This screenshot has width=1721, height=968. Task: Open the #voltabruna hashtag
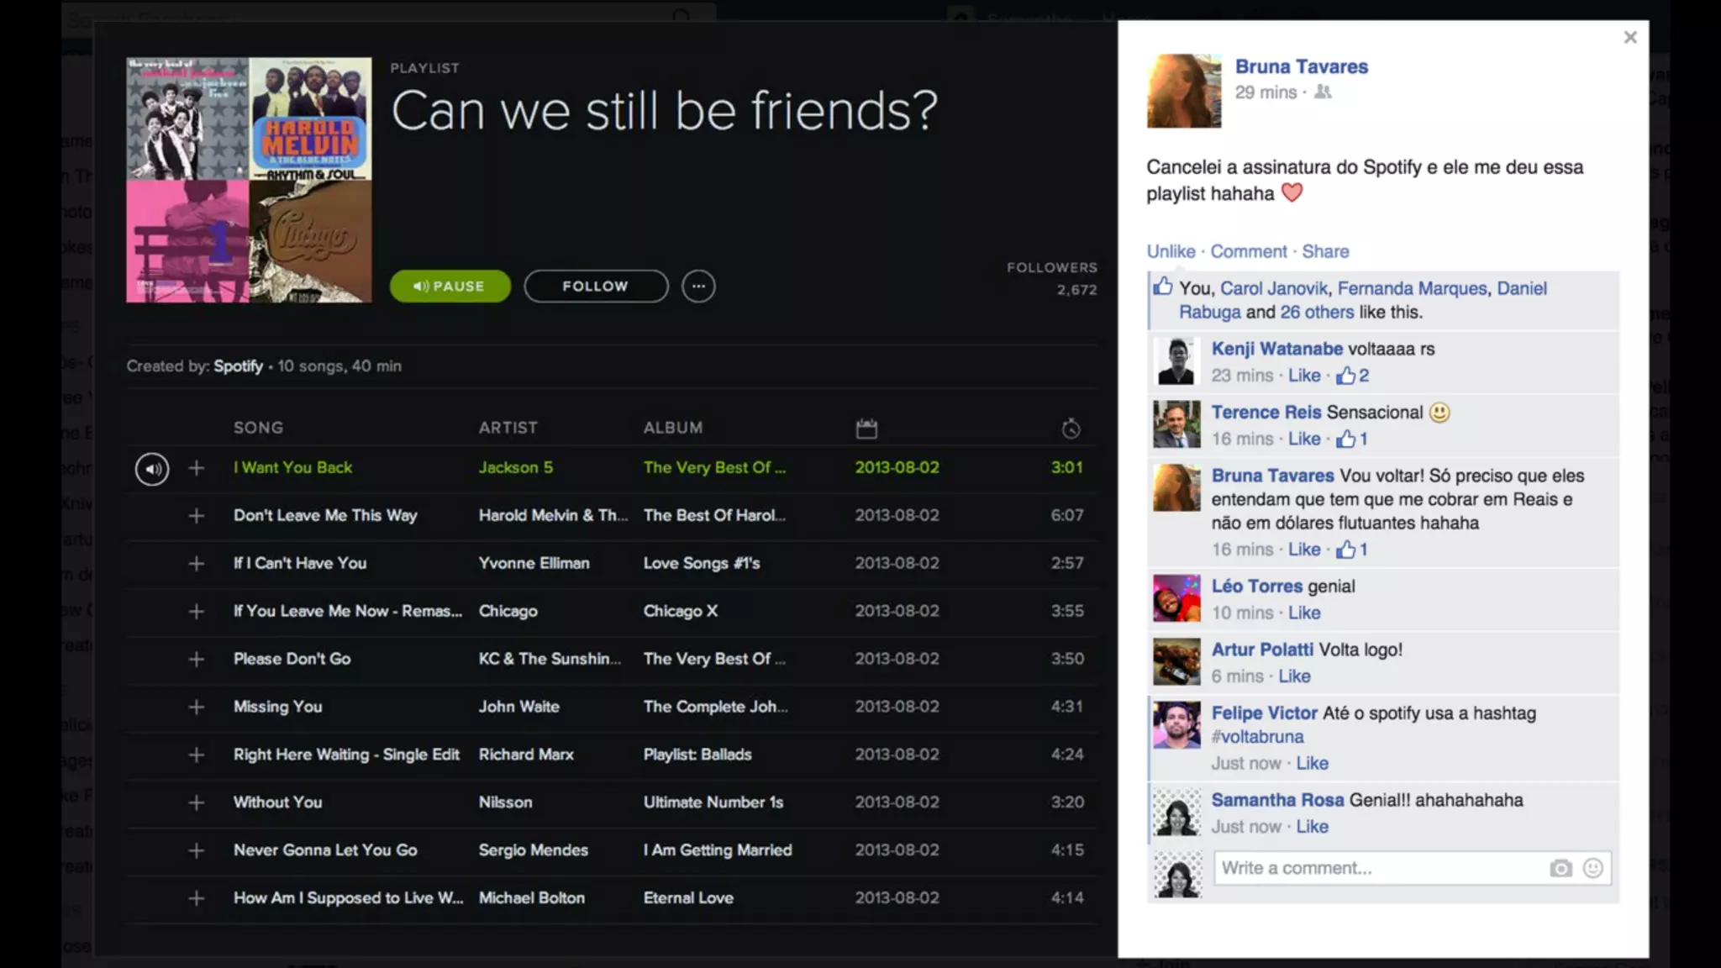click(x=1258, y=737)
